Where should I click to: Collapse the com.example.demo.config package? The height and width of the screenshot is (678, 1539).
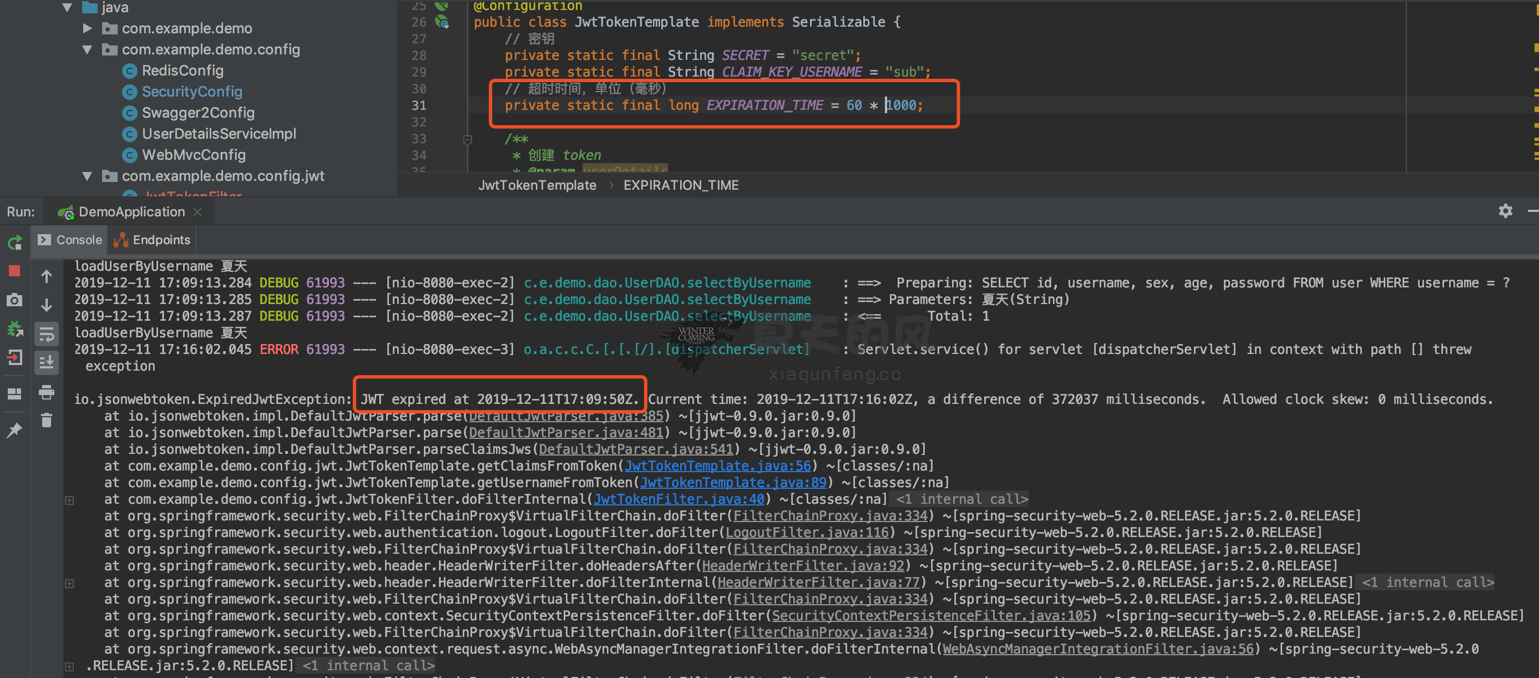[x=87, y=49]
